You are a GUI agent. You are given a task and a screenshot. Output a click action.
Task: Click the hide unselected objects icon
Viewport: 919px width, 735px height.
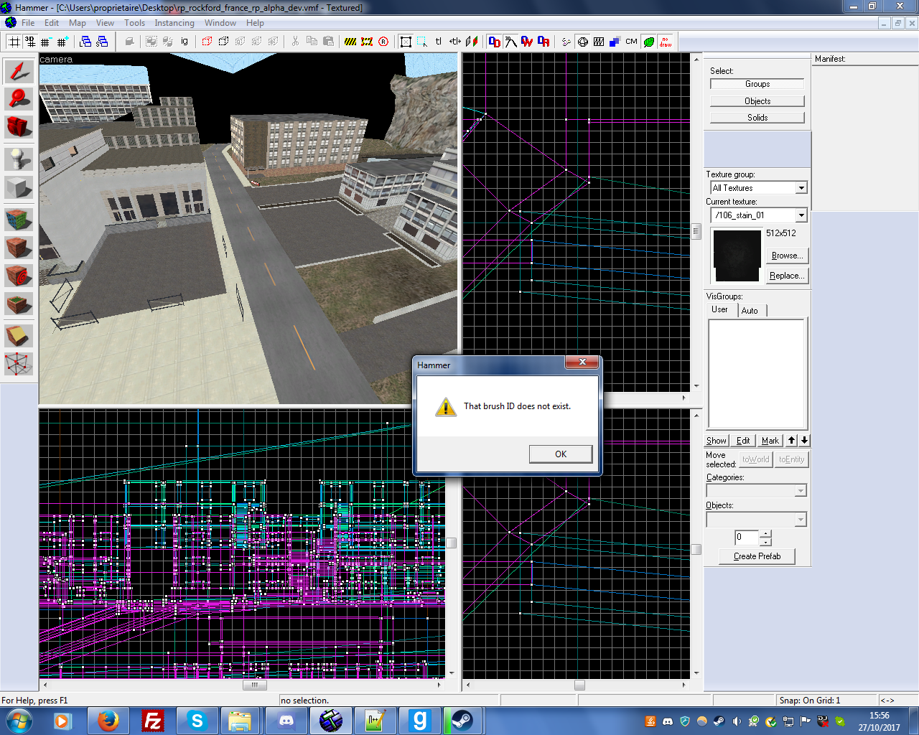tap(223, 42)
